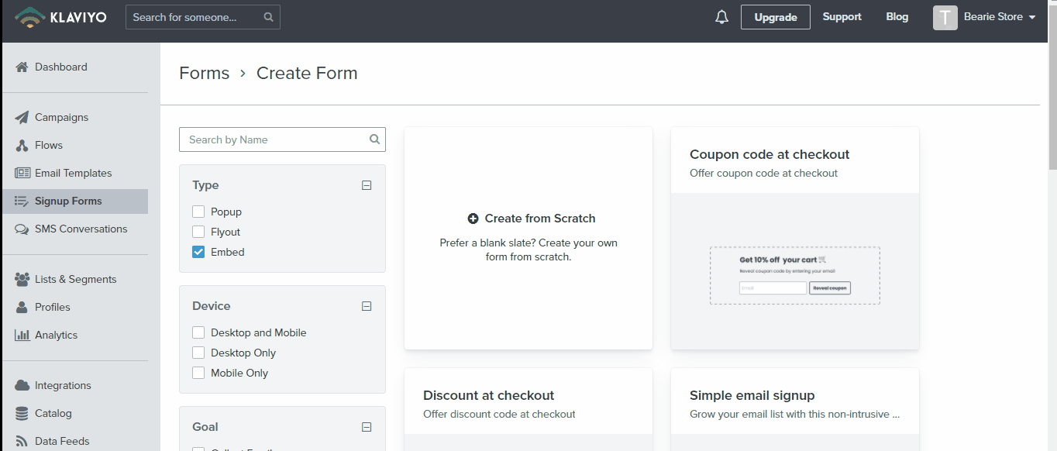Check the Desktop and Mobile checkbox
The image size is (1057, 451).
tap(198, 332)
